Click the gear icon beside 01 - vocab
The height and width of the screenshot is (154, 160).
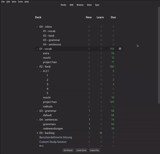pyautogui.click(x=120, y=49)
